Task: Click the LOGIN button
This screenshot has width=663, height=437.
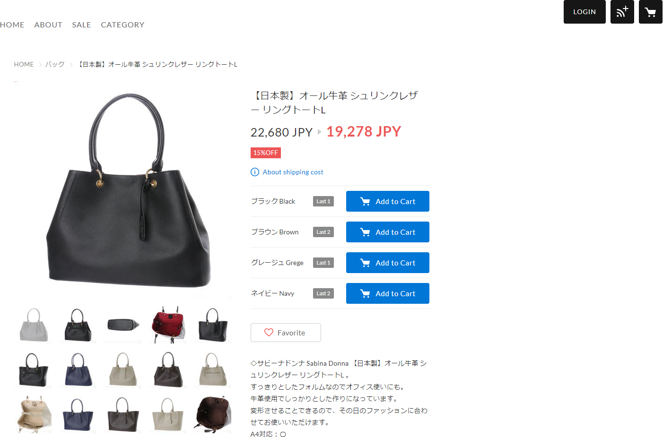Action: (x=584, y=12)
